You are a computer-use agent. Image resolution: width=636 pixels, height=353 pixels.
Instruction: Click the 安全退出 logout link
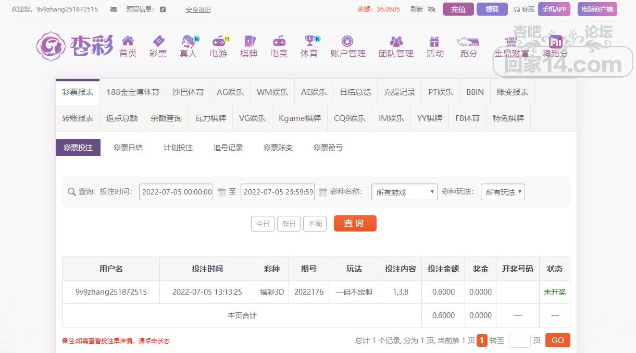198,9
